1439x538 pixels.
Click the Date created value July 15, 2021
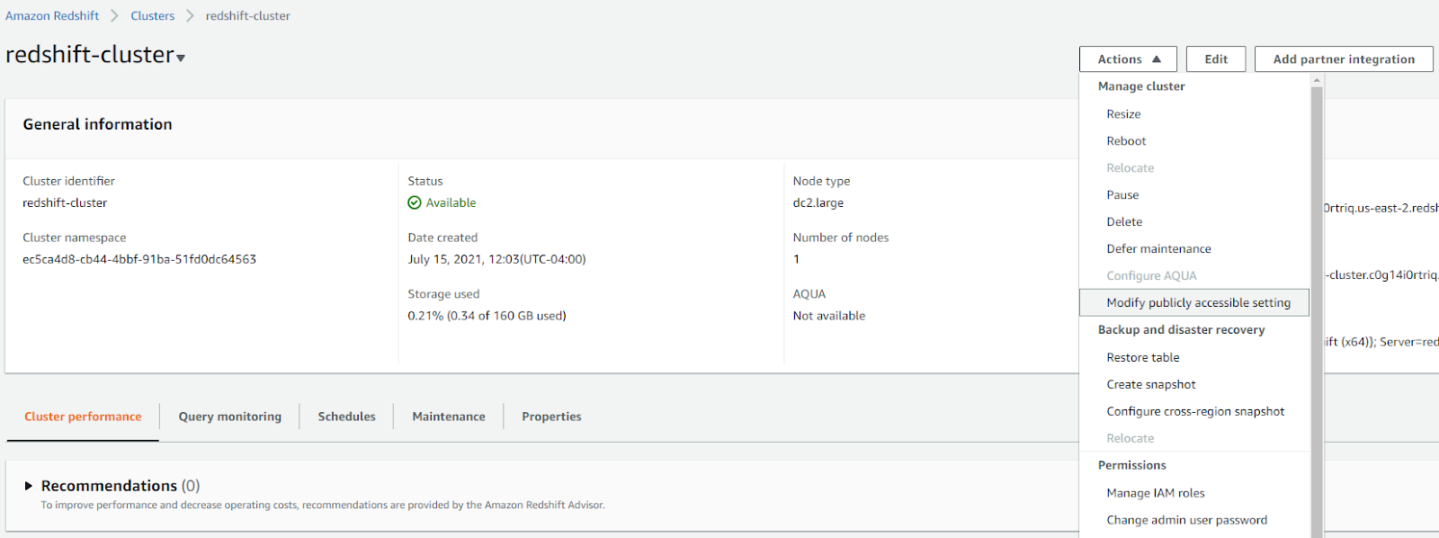(496, 259)
